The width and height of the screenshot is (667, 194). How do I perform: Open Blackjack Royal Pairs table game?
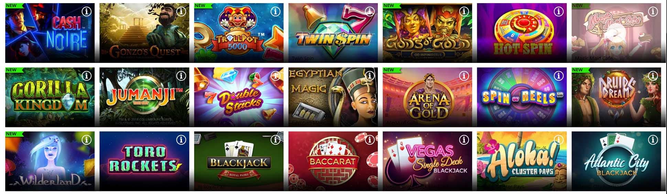[x=239, y=161]
